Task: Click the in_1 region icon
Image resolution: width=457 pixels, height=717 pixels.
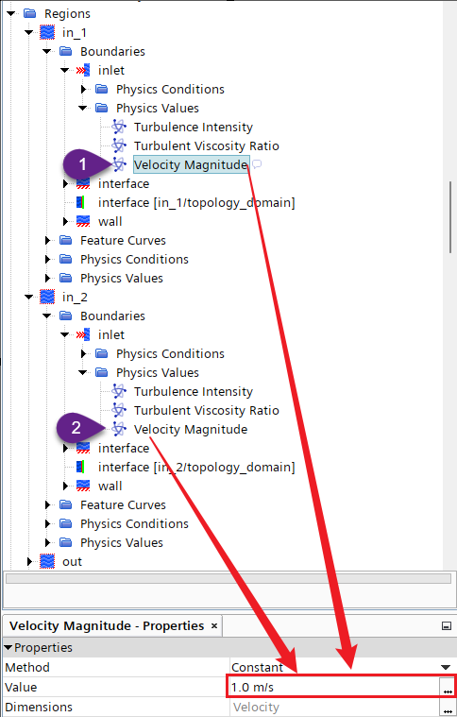Action: pos(47,32)
